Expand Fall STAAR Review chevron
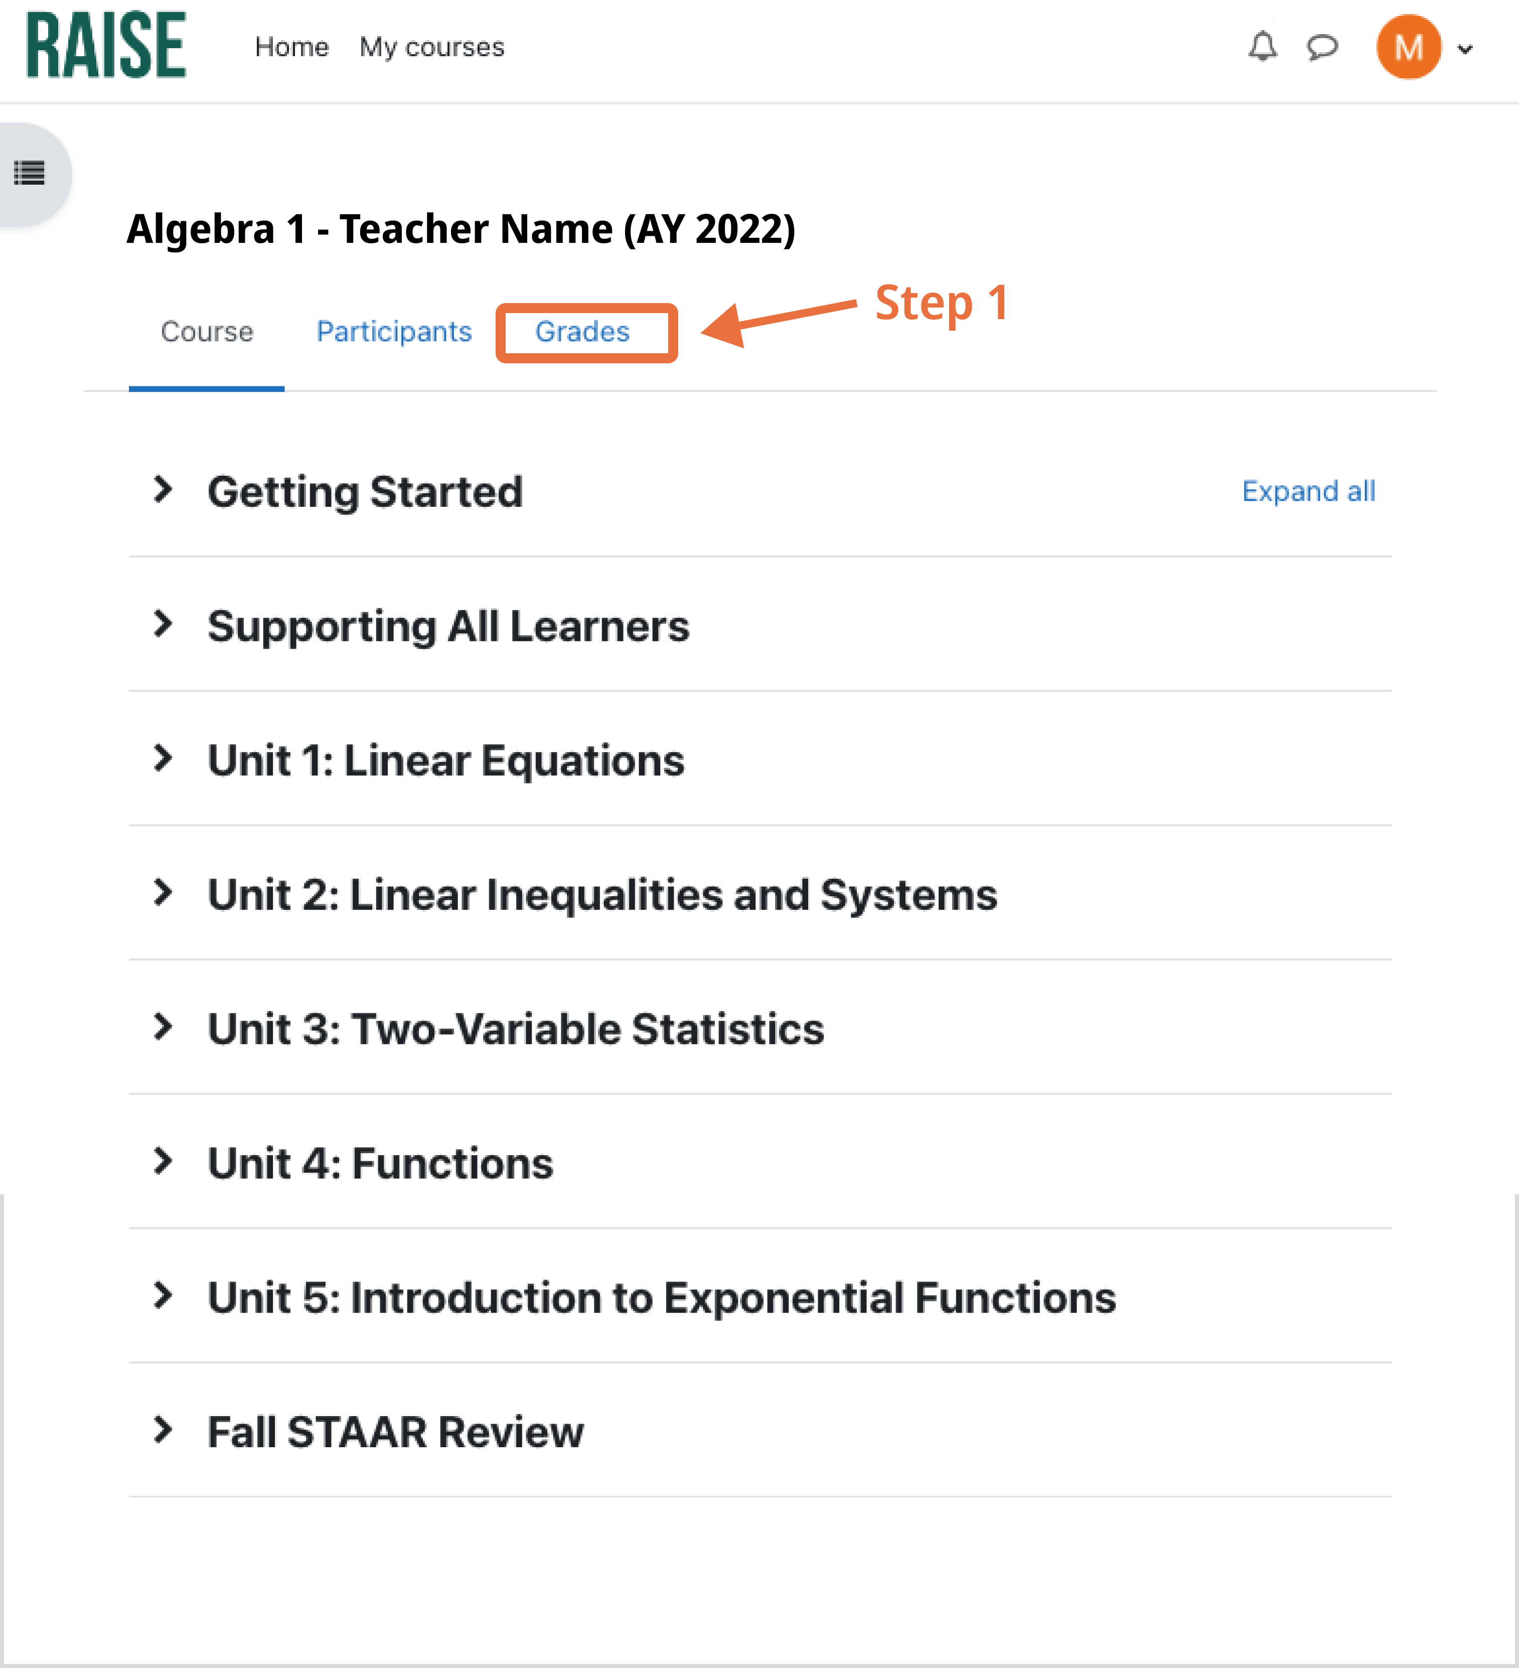Viewport: 1519px width, 1668px height. coord(163,1430)
